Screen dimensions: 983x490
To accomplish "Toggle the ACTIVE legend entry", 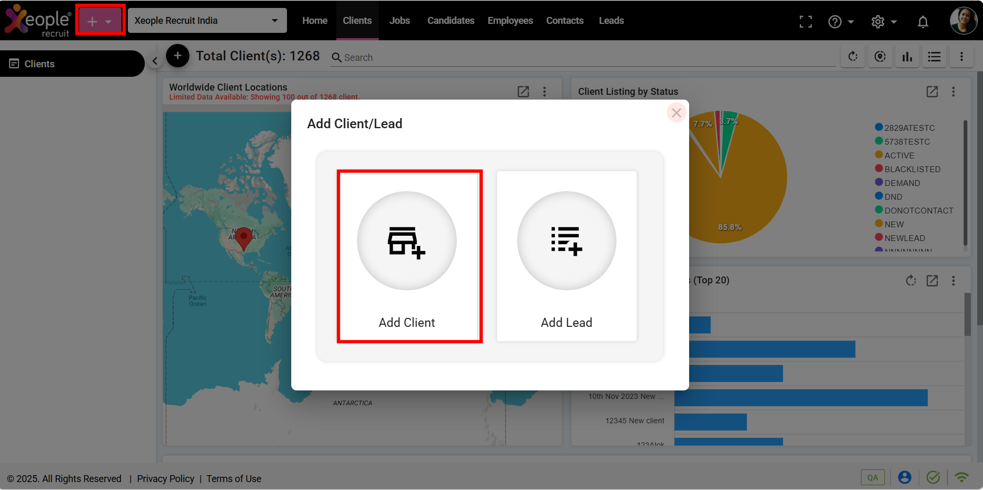I will pos(894,155).
